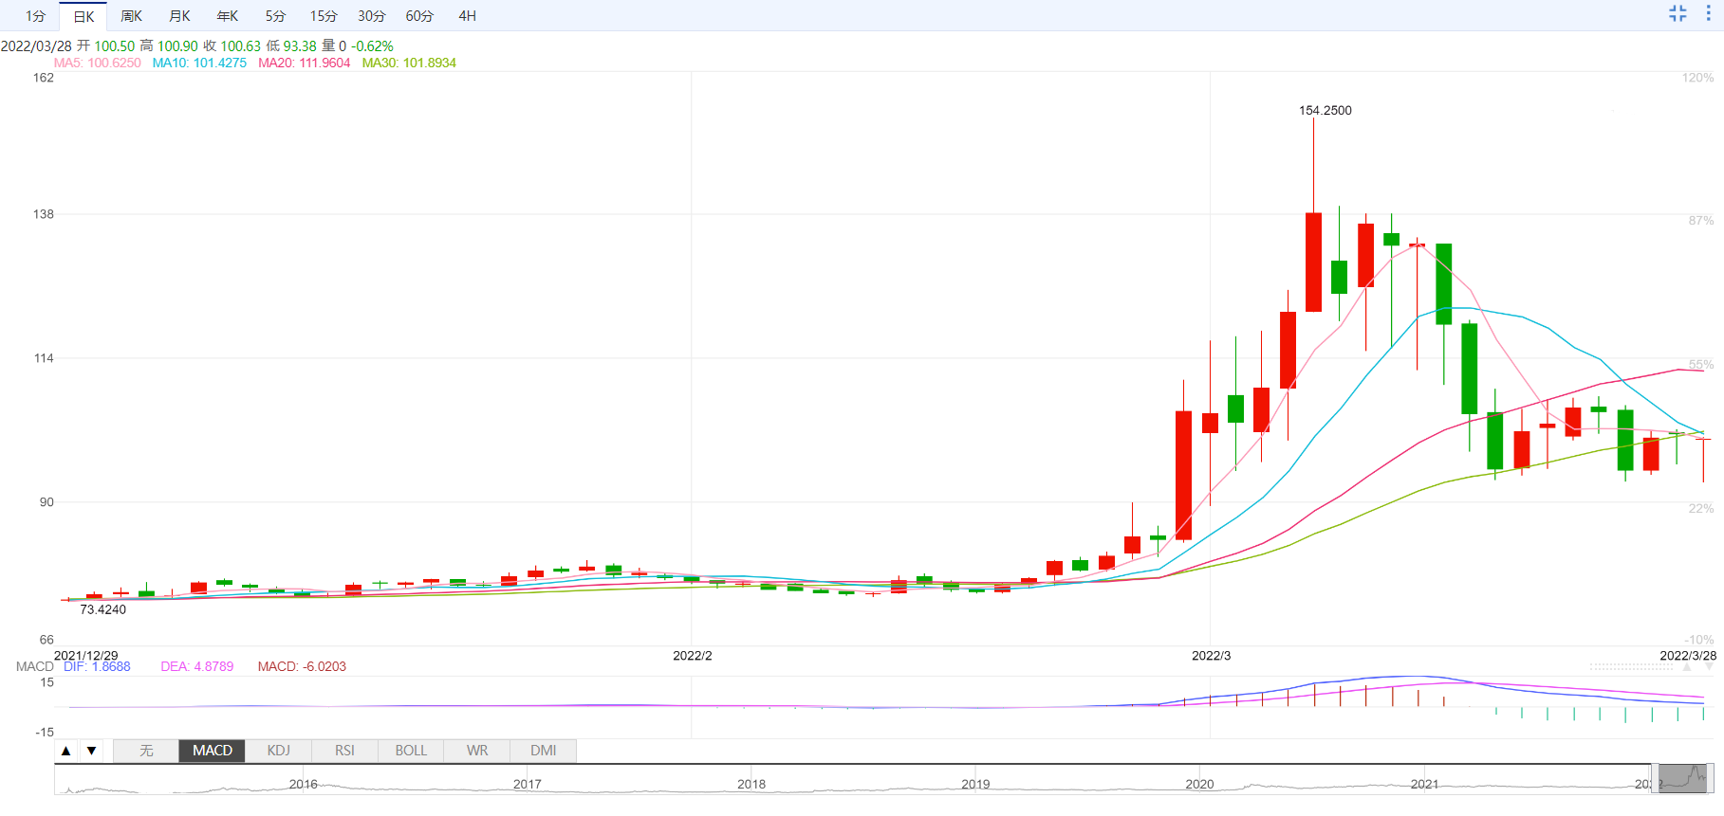Click the gray selected window in overview timeline
This screenshot has height=816, width=1724.
pyautogui.click(x=1683, y=779)
